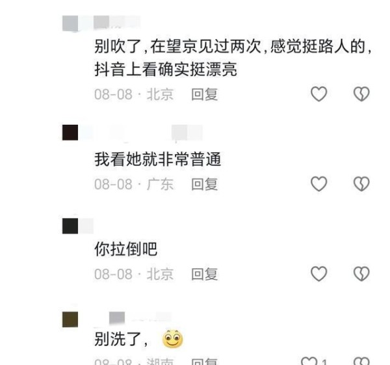
Task: Dislike the 你拉倒吧 comment
Action: coord(361,274)
